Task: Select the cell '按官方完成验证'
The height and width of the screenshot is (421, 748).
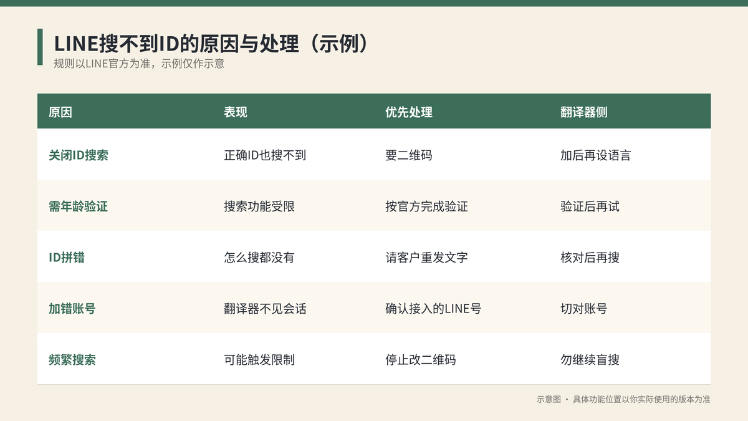Action: point(426,206)
